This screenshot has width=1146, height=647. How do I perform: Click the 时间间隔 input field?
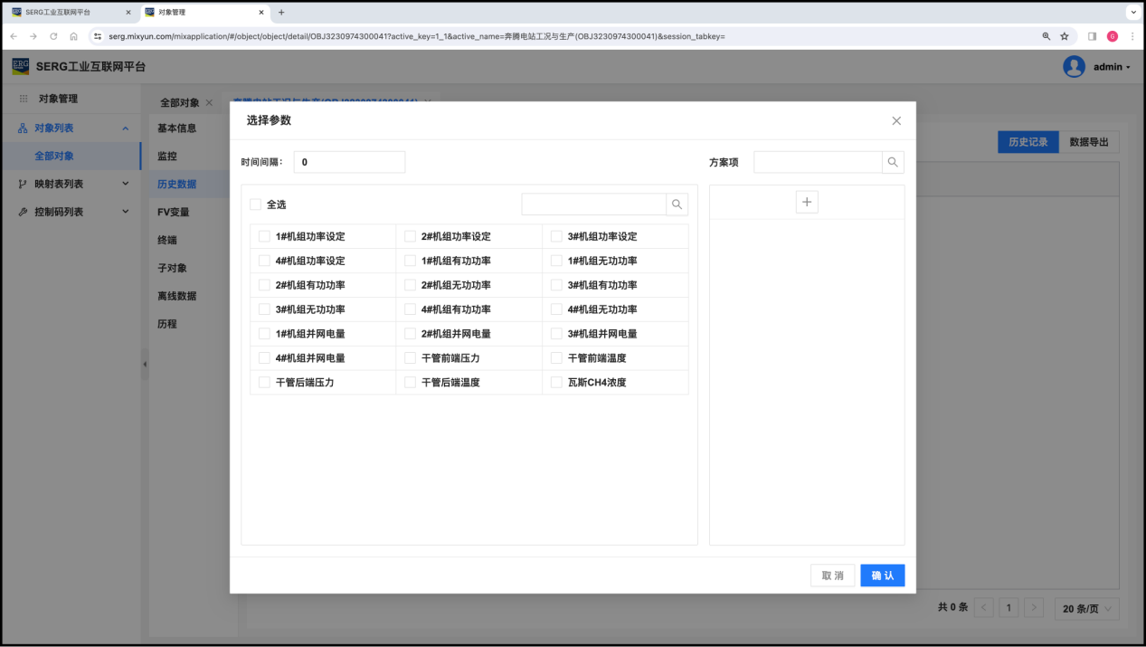pyautogui.click(x=349, y=162)
